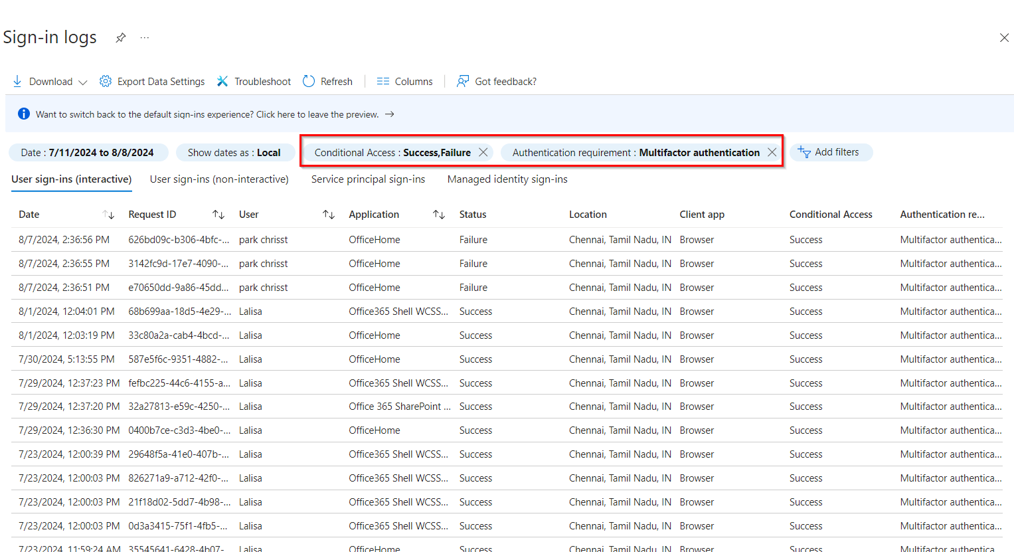This screenshot has width=1014, height=552.
Task: Open first park chrisst sign-in row
Action: (263, 240)
